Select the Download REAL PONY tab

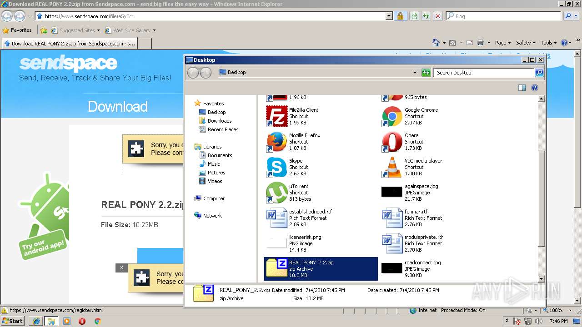tap(69, 44)
